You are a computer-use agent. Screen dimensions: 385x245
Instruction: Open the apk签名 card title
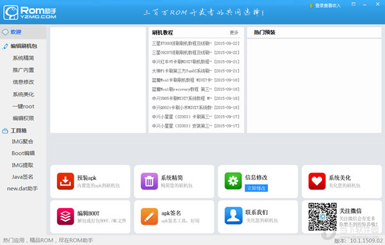coord(171,213)
